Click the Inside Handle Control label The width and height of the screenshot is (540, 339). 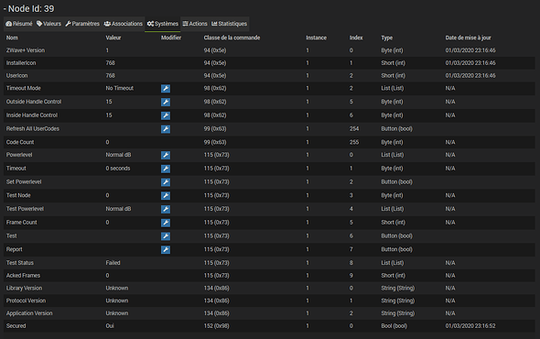(x=32, y=115)
